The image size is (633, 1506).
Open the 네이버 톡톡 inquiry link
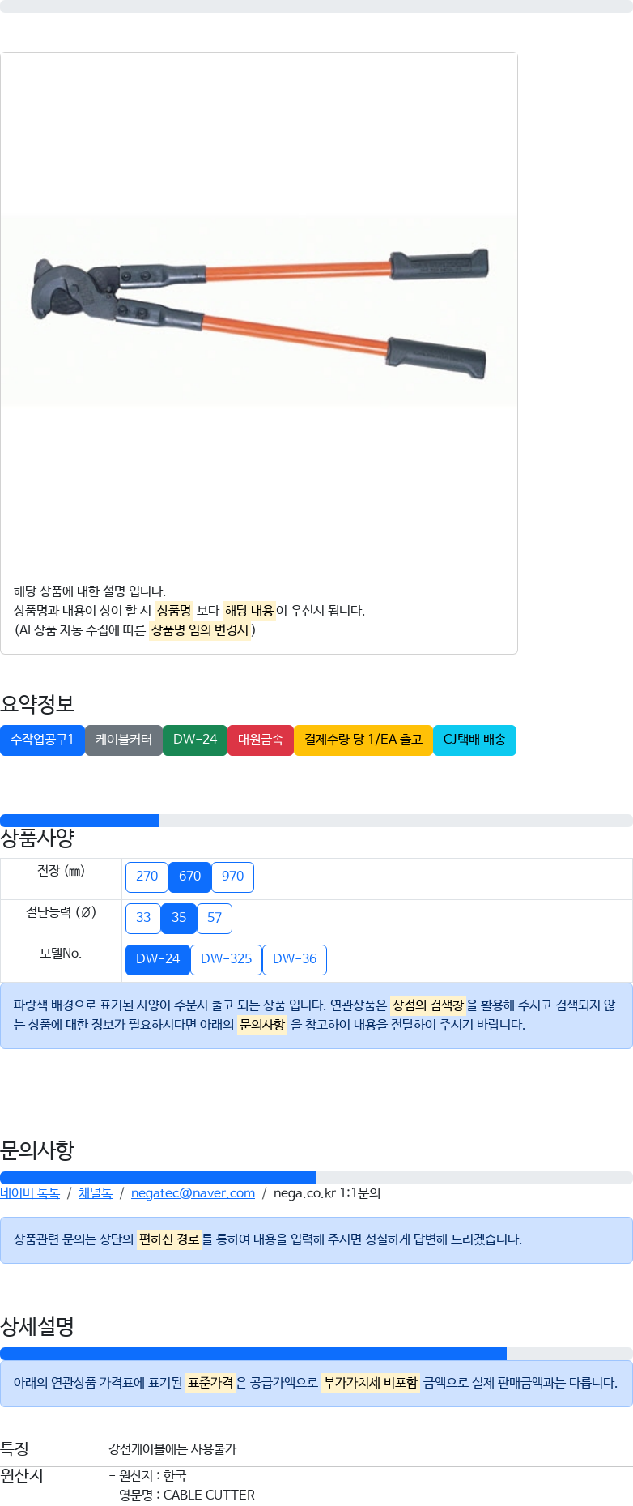pyautogui.click(x=30, y=1192)
